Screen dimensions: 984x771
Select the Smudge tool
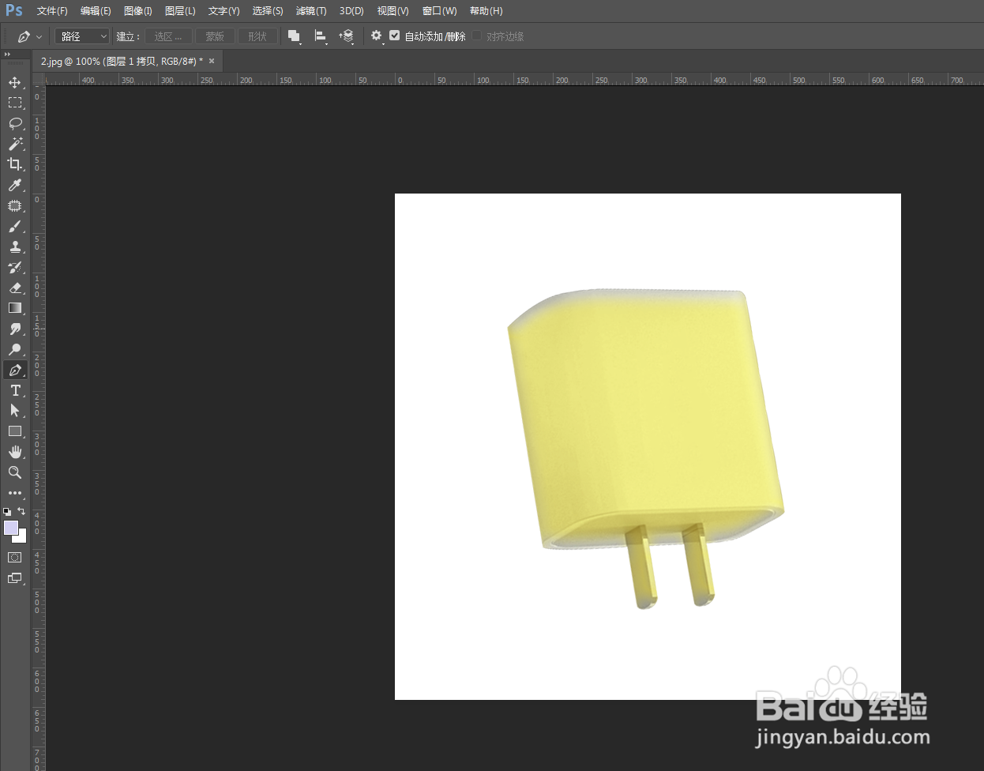coord(15,329)
